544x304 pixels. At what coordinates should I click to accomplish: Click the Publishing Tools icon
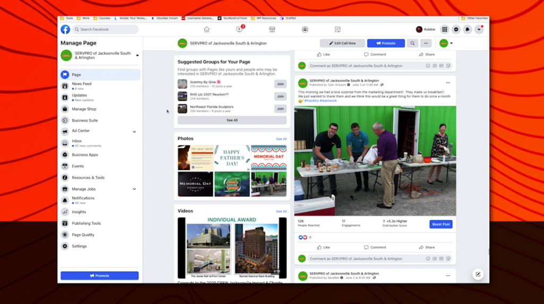[x=65, y=223]
